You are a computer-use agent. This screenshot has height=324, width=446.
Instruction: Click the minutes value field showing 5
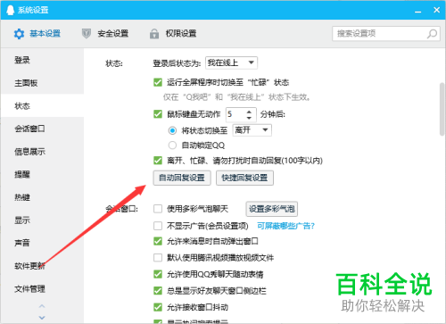coord(235,114)
